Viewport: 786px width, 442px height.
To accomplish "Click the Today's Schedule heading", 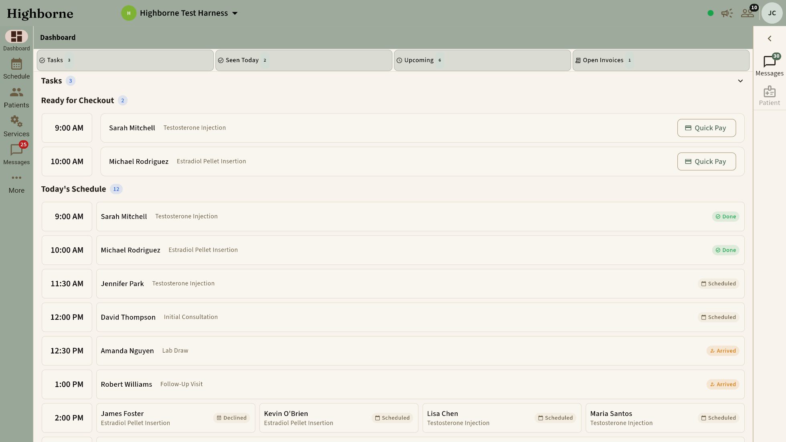I will (x=73, y=189).
